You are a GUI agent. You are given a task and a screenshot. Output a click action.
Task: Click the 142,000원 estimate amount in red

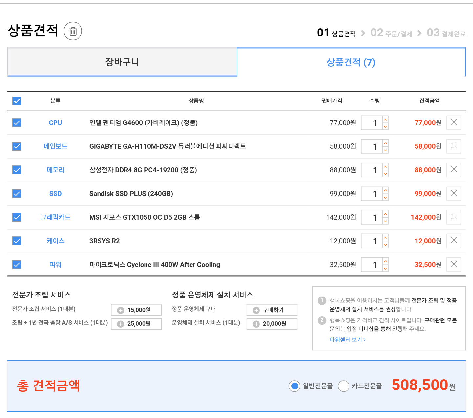point(426,217)
